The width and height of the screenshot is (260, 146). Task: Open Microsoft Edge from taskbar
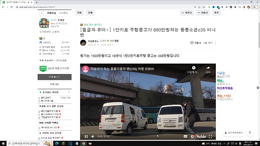(57, 143)
